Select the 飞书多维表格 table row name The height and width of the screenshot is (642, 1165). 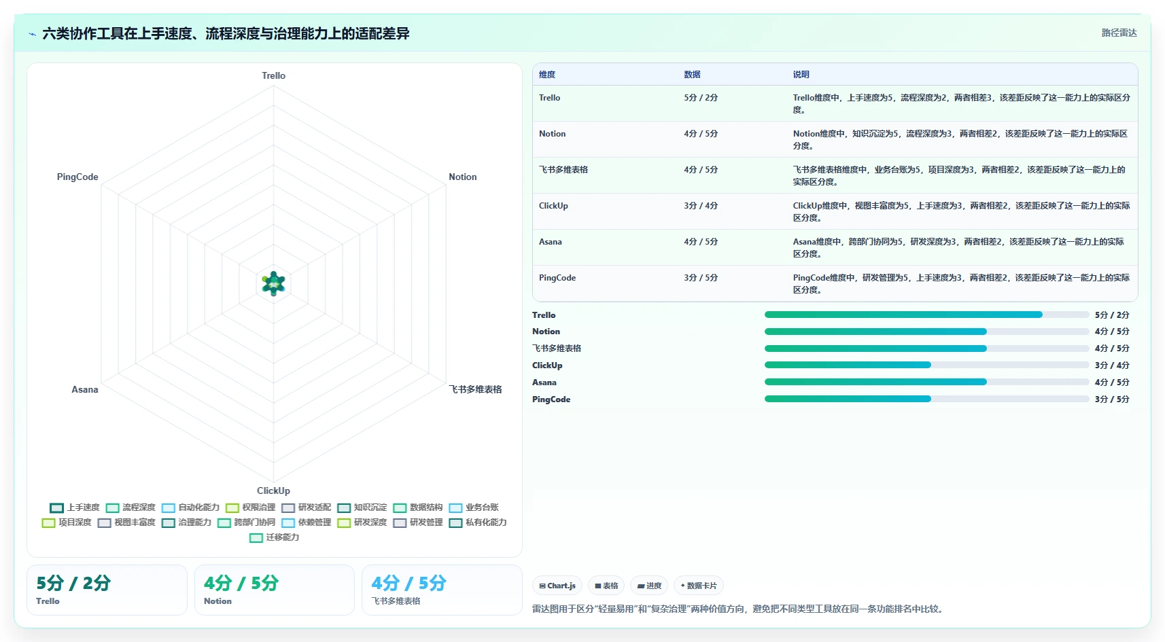point(563,170)
